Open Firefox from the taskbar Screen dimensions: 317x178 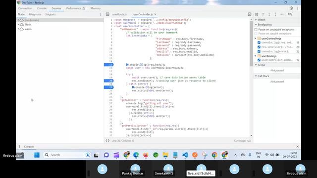tap(146, 155)
